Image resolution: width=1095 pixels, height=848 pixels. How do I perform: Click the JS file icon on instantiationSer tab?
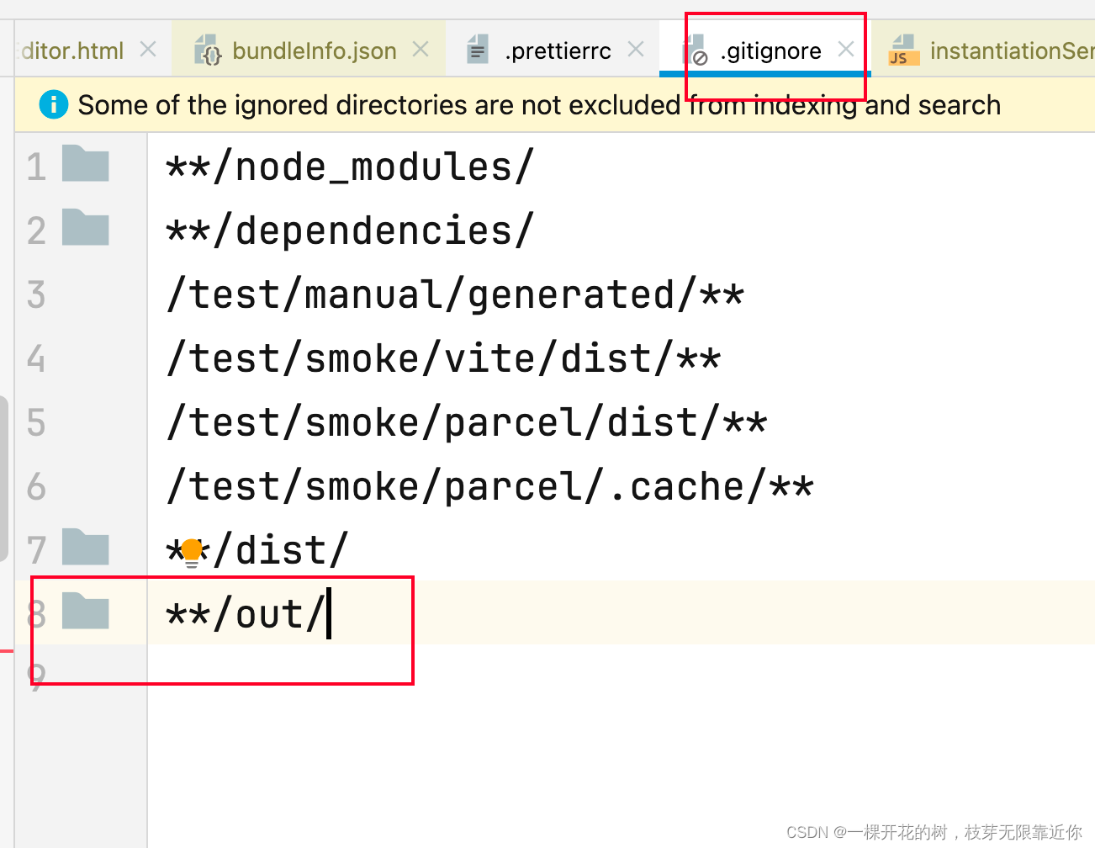(x=903, y=50)
